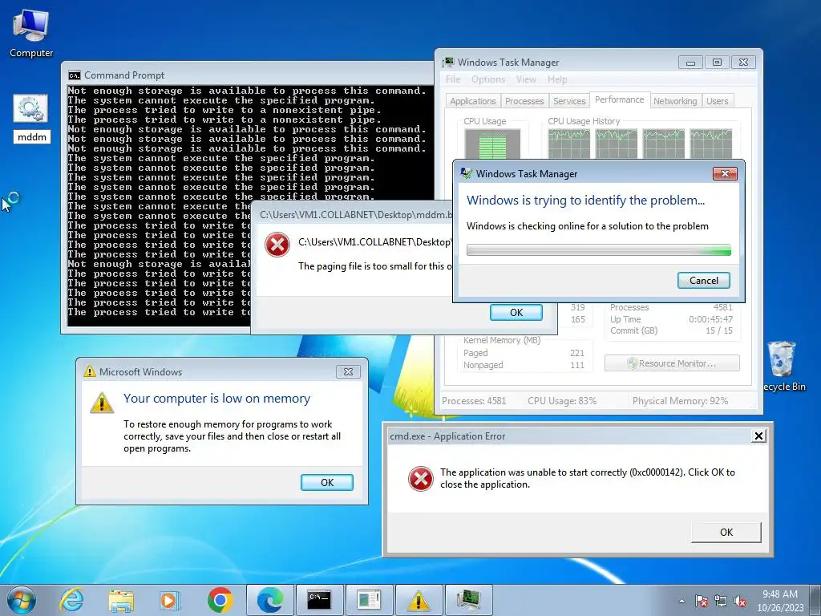Switch to the Networking tab
821x616 pixels.
pos(675,101)
